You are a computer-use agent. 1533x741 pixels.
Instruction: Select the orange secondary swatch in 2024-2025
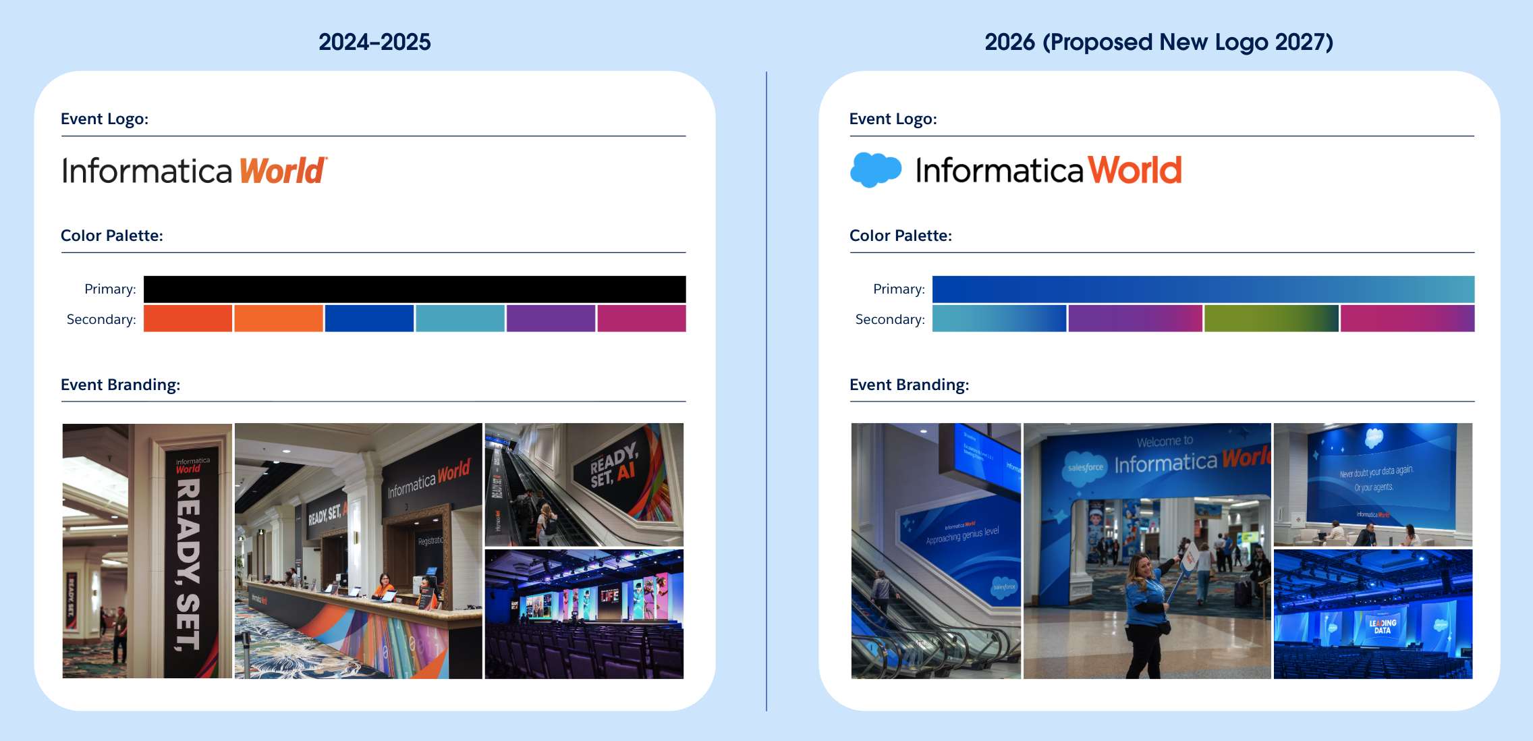tap(279, 319)
